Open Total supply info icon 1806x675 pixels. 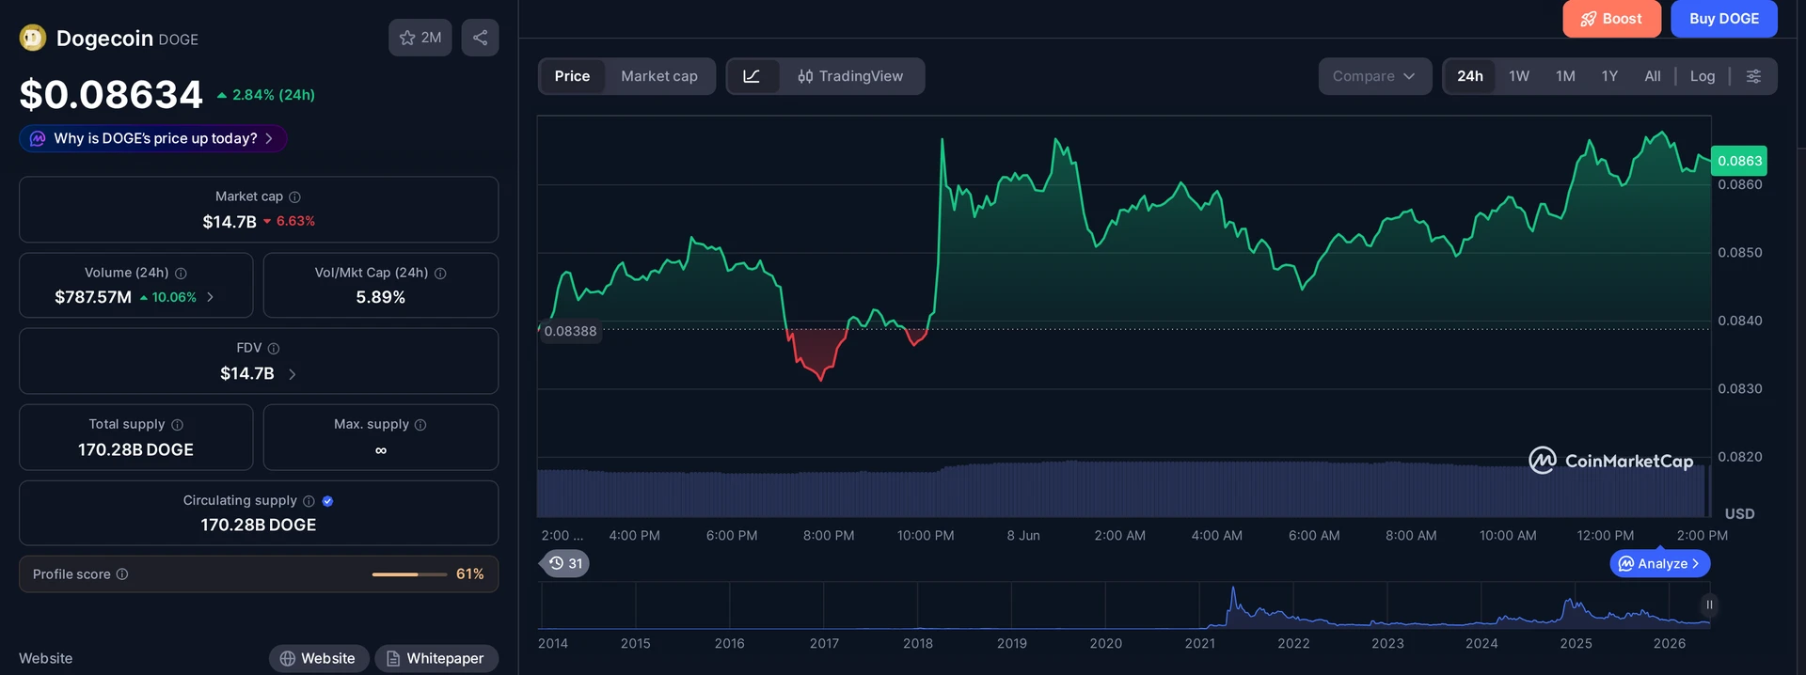point(177,424)
